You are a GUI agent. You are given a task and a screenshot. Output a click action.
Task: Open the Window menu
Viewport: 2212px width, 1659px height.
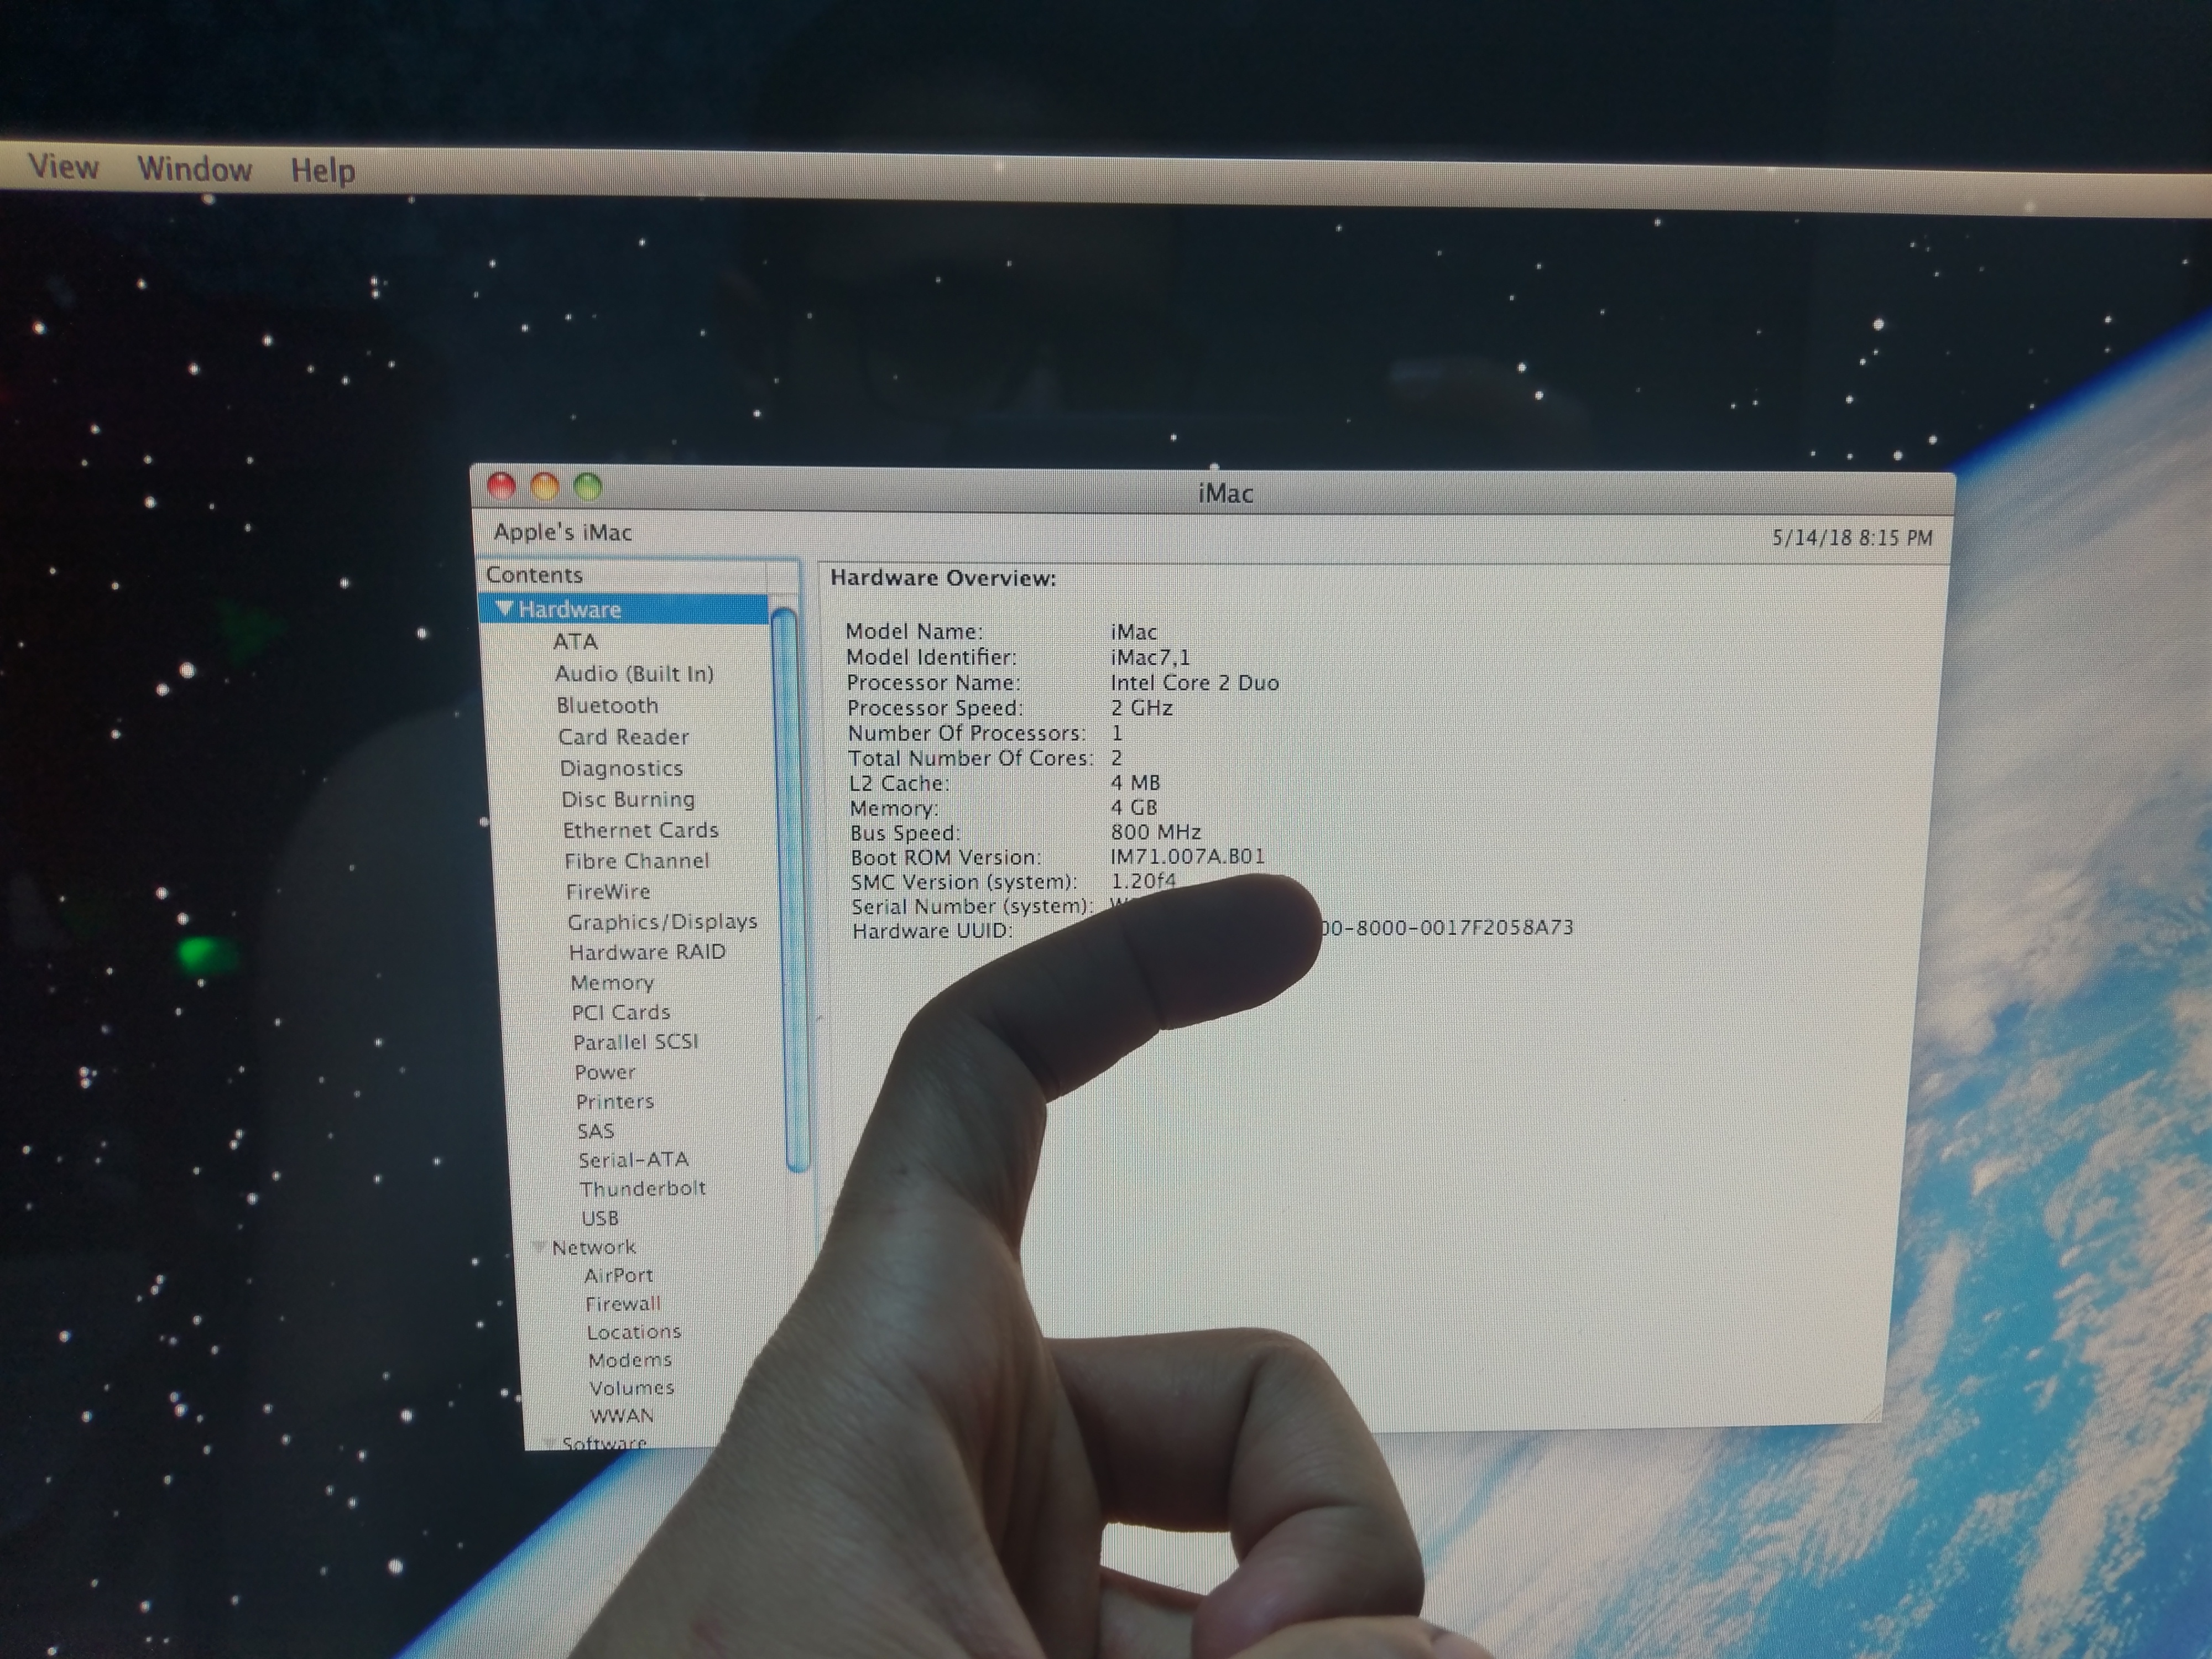[194, 168]
